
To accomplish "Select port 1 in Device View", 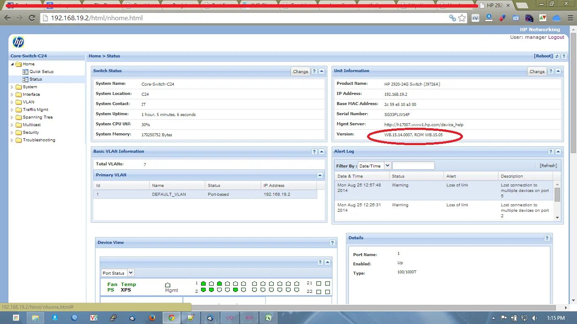I will [x=203, y=283].
